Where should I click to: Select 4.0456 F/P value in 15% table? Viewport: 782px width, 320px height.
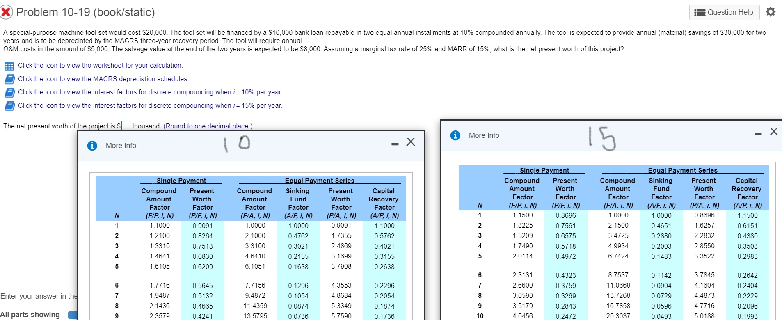(523, 316)
